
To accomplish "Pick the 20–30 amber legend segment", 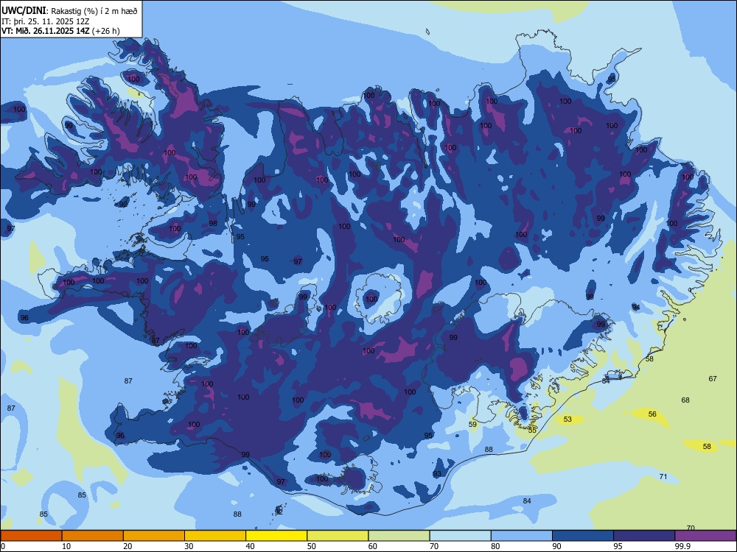I will click(154, 536).
